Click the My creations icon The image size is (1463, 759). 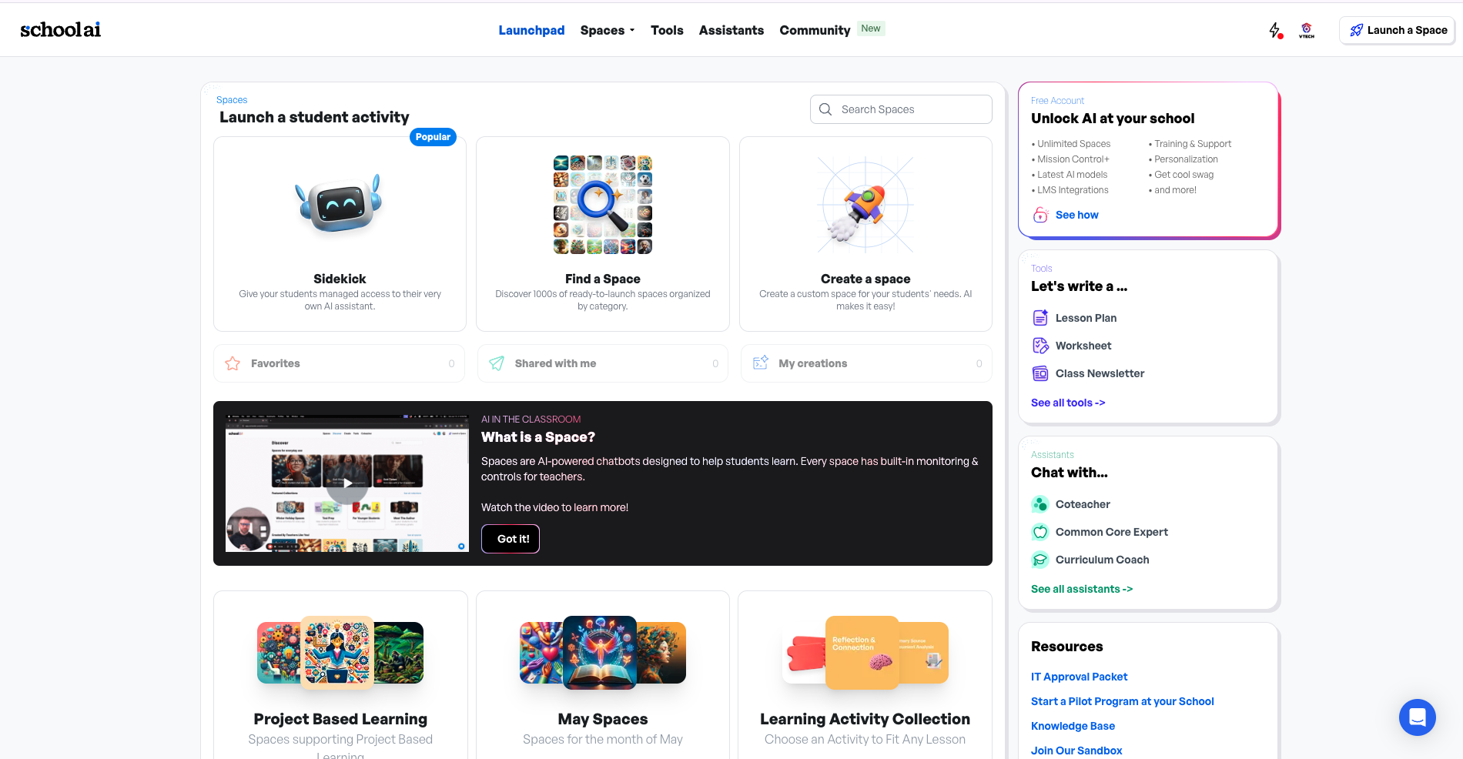(761, 363)
